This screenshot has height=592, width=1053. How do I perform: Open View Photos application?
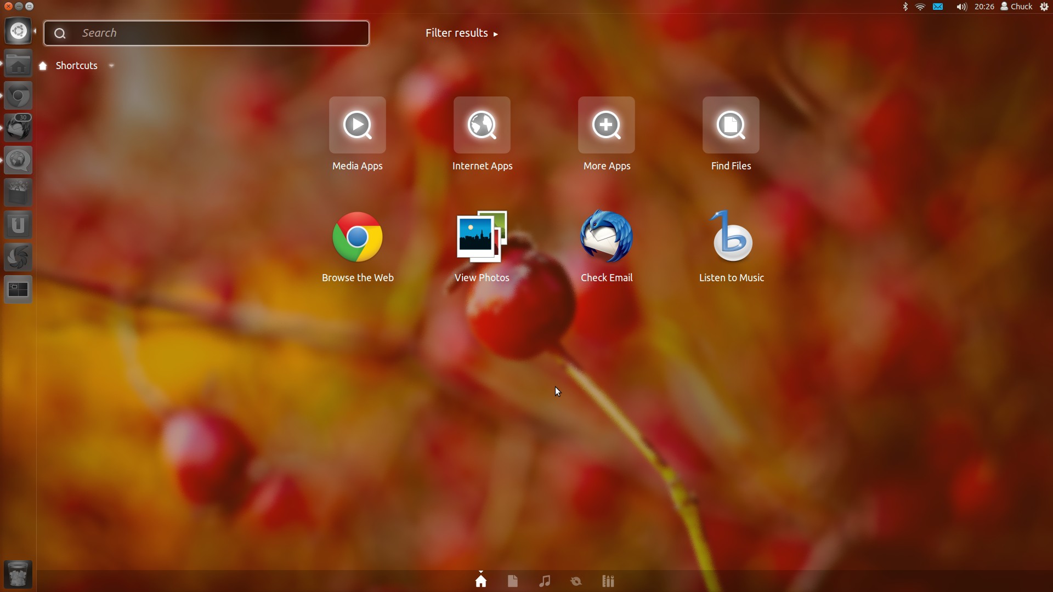(482, 237)
